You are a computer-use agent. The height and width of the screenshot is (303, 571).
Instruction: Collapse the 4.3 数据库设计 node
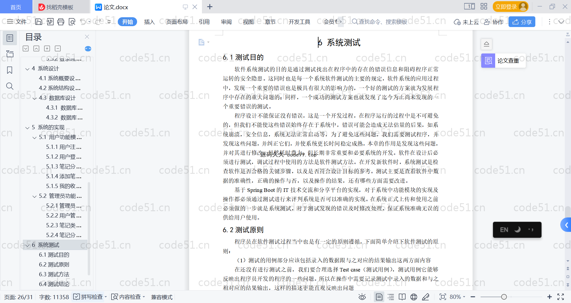pos(34,98)
